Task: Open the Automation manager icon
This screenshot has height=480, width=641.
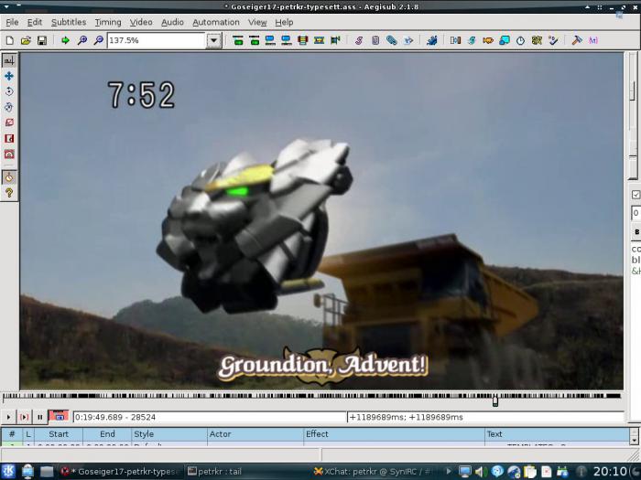Action: tap(431, 40)
